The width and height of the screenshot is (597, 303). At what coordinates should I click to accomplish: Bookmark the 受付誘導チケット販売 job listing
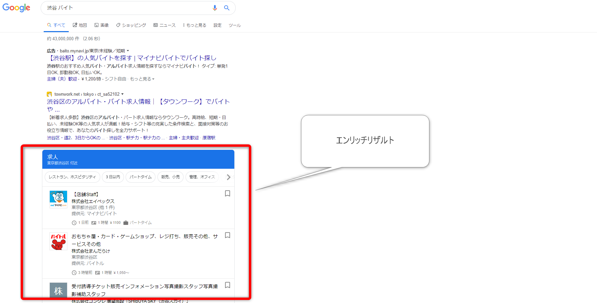228,285
